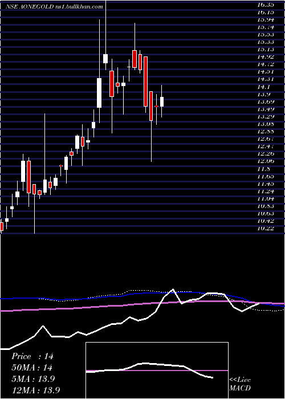Click the 11.04 price axis label
This screenshot has height=399, width=285.
point(265,198)
